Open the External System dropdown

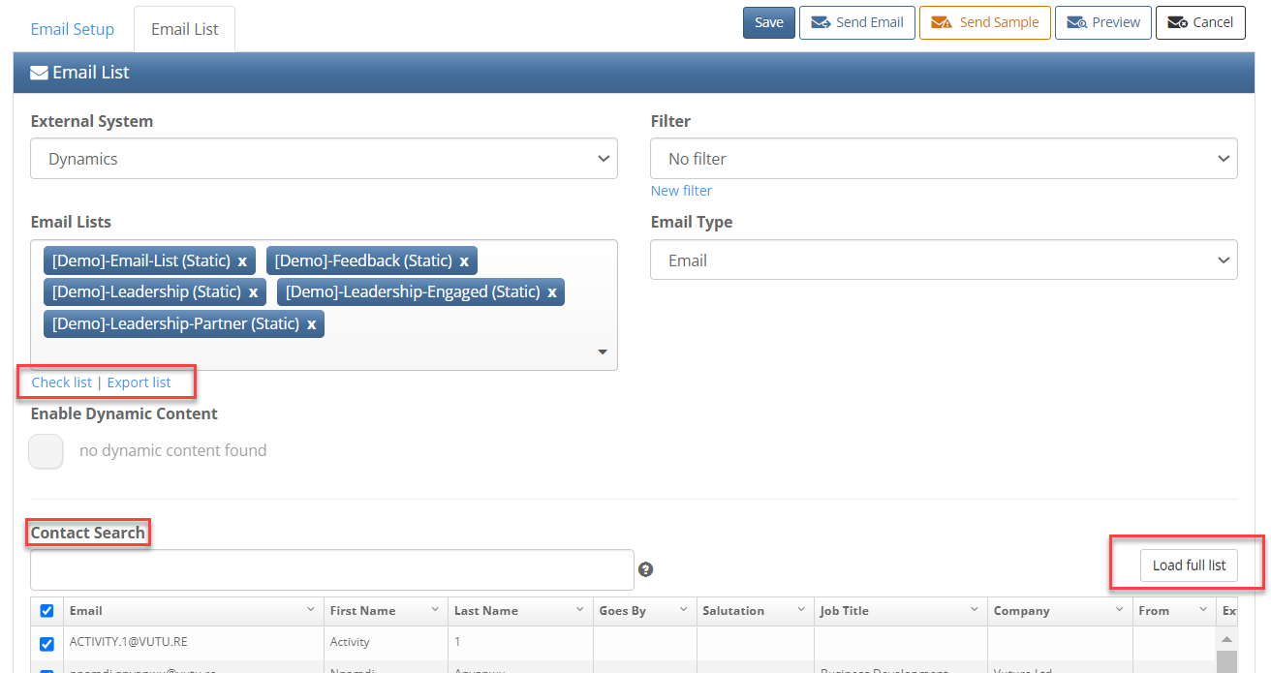pos(324,158)
